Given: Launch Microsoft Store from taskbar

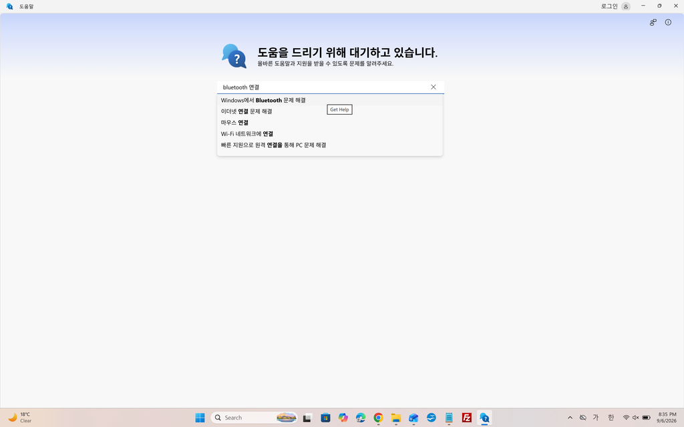Looking at the screenshot, I should point(325,418).
